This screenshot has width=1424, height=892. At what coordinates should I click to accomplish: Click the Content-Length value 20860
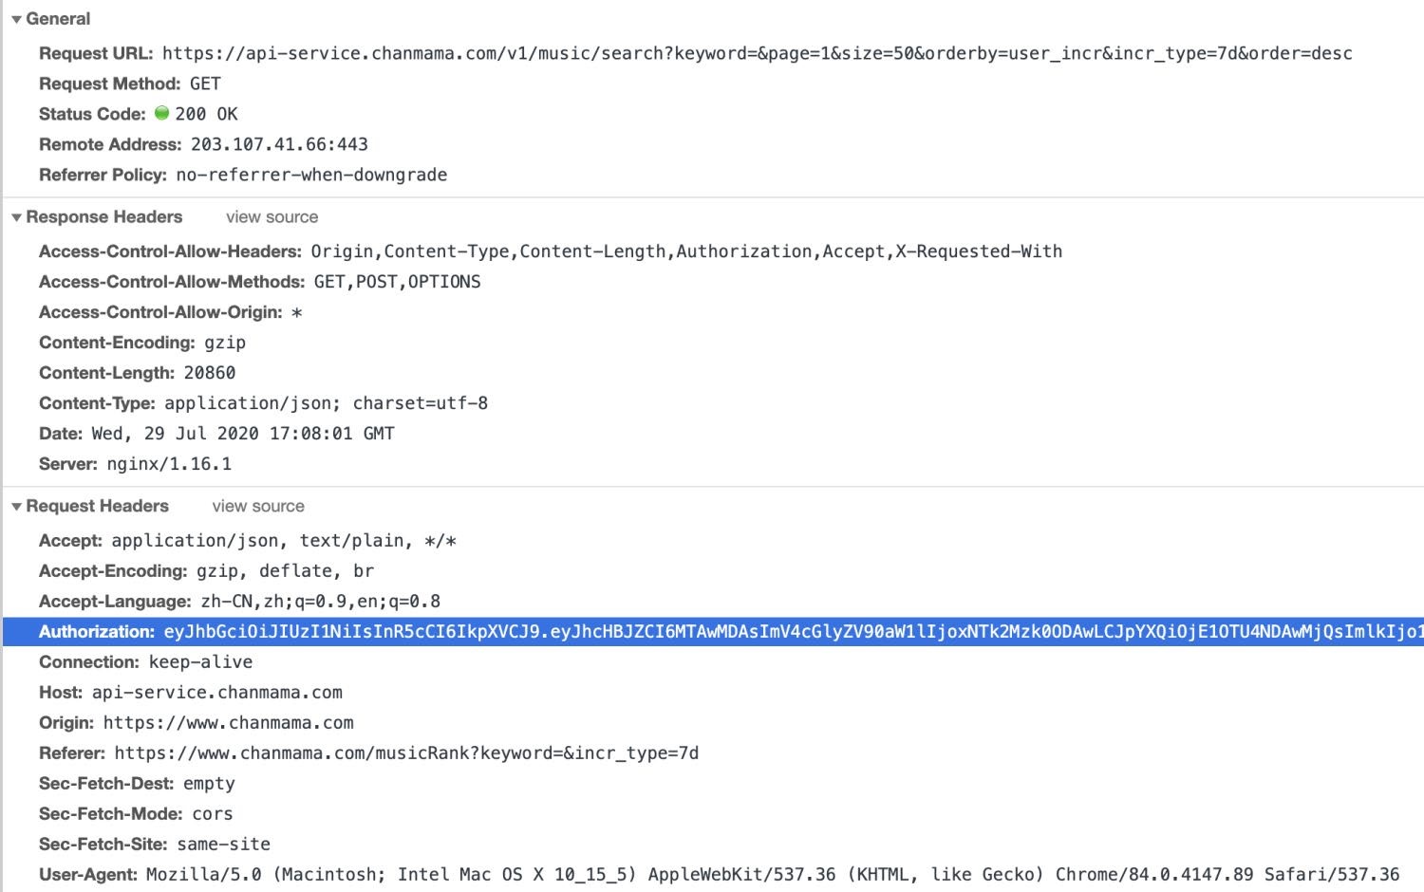point(210,373)
